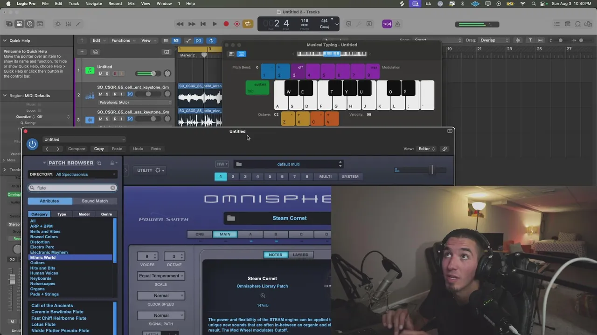Toggle the yellow Cycle button
This screenshot has width=597, height=335.
pyautogui.click(x=248, y=24)
